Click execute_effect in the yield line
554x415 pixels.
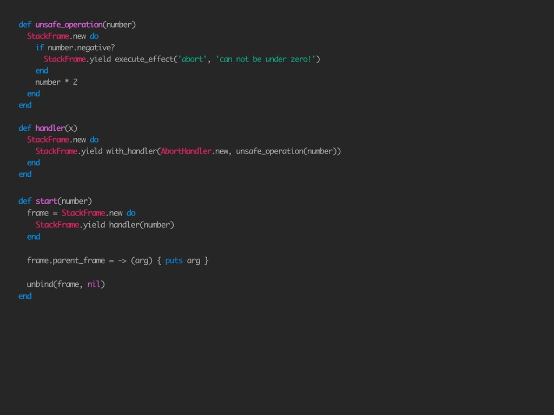pyautogui.click(x=144, y=59)
